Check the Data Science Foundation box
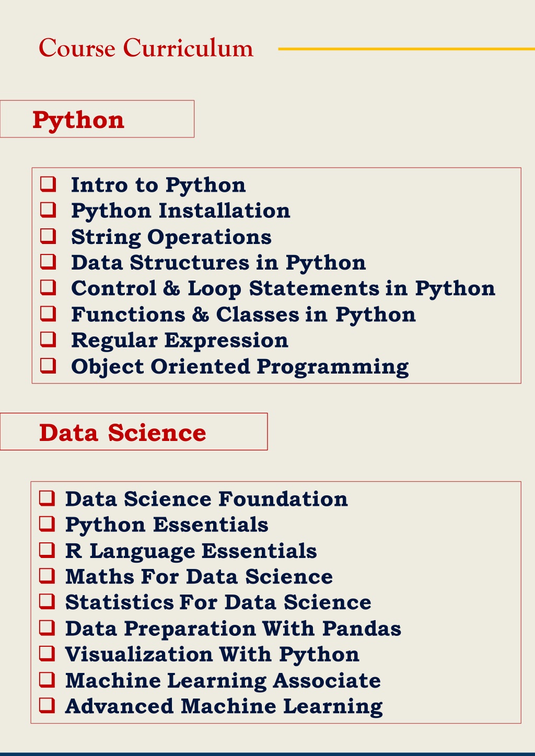 (x=48, y=498)
